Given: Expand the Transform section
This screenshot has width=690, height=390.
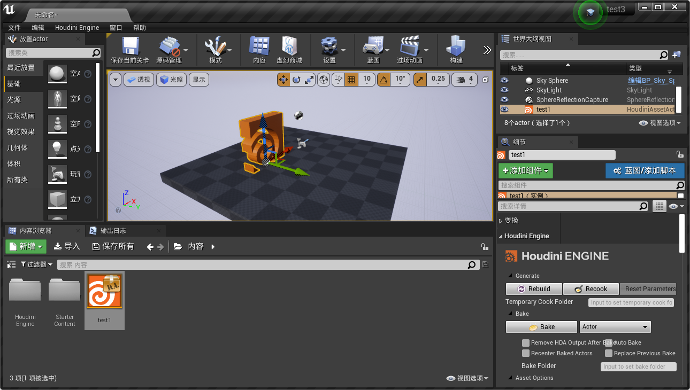Looking at the screenshot, I should (x=501, y=221).
